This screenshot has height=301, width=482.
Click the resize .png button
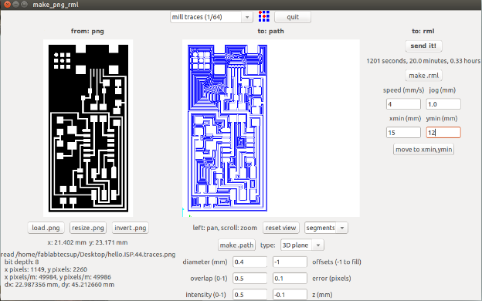click(88, 228)
